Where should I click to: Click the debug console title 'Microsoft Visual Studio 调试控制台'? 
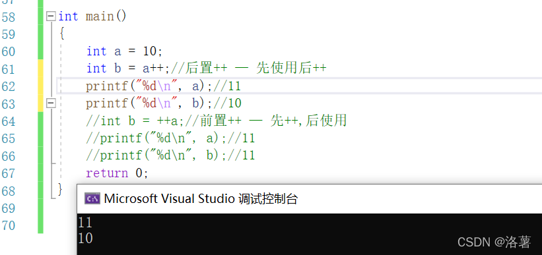tap(201, 199)
